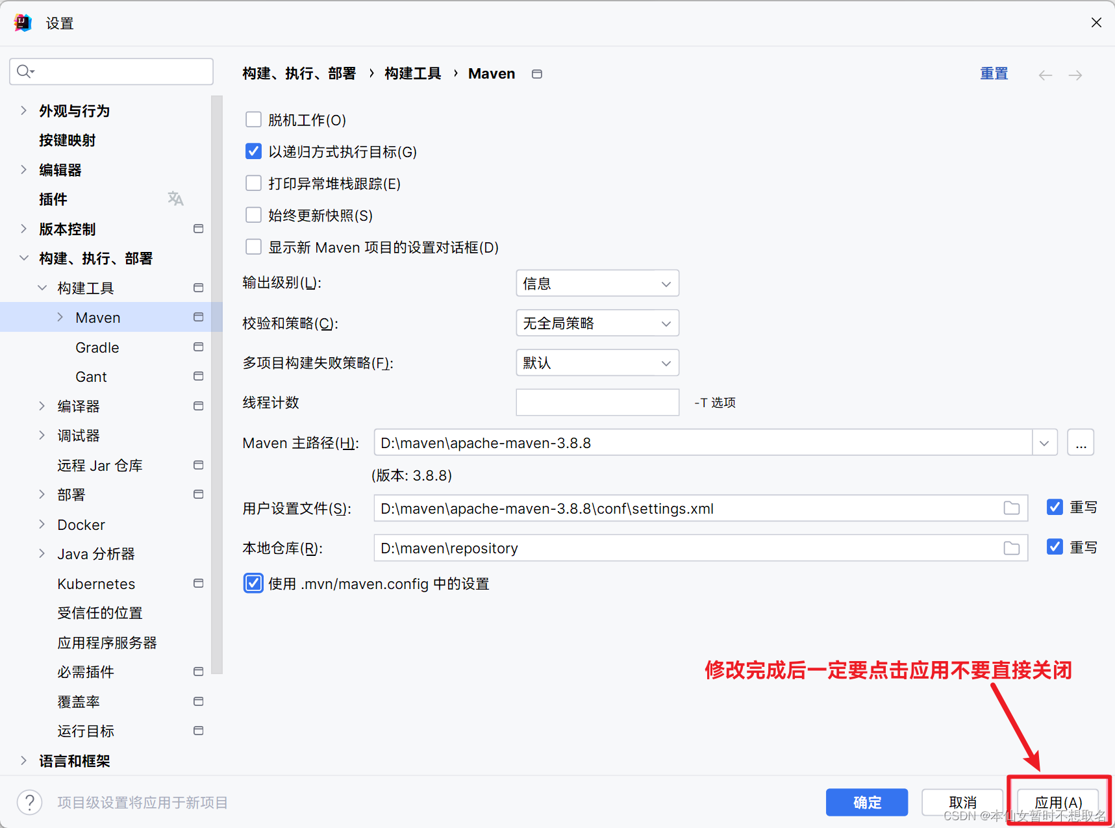Browse folder for 用户设置文件
This screenshot has height=828, width=1115.
click(x=1012, y=508)
